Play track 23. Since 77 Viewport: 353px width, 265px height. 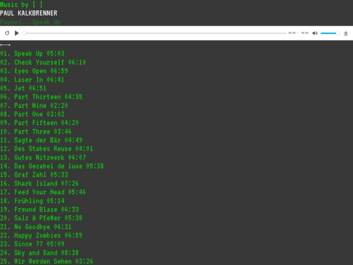click(32, 244)
